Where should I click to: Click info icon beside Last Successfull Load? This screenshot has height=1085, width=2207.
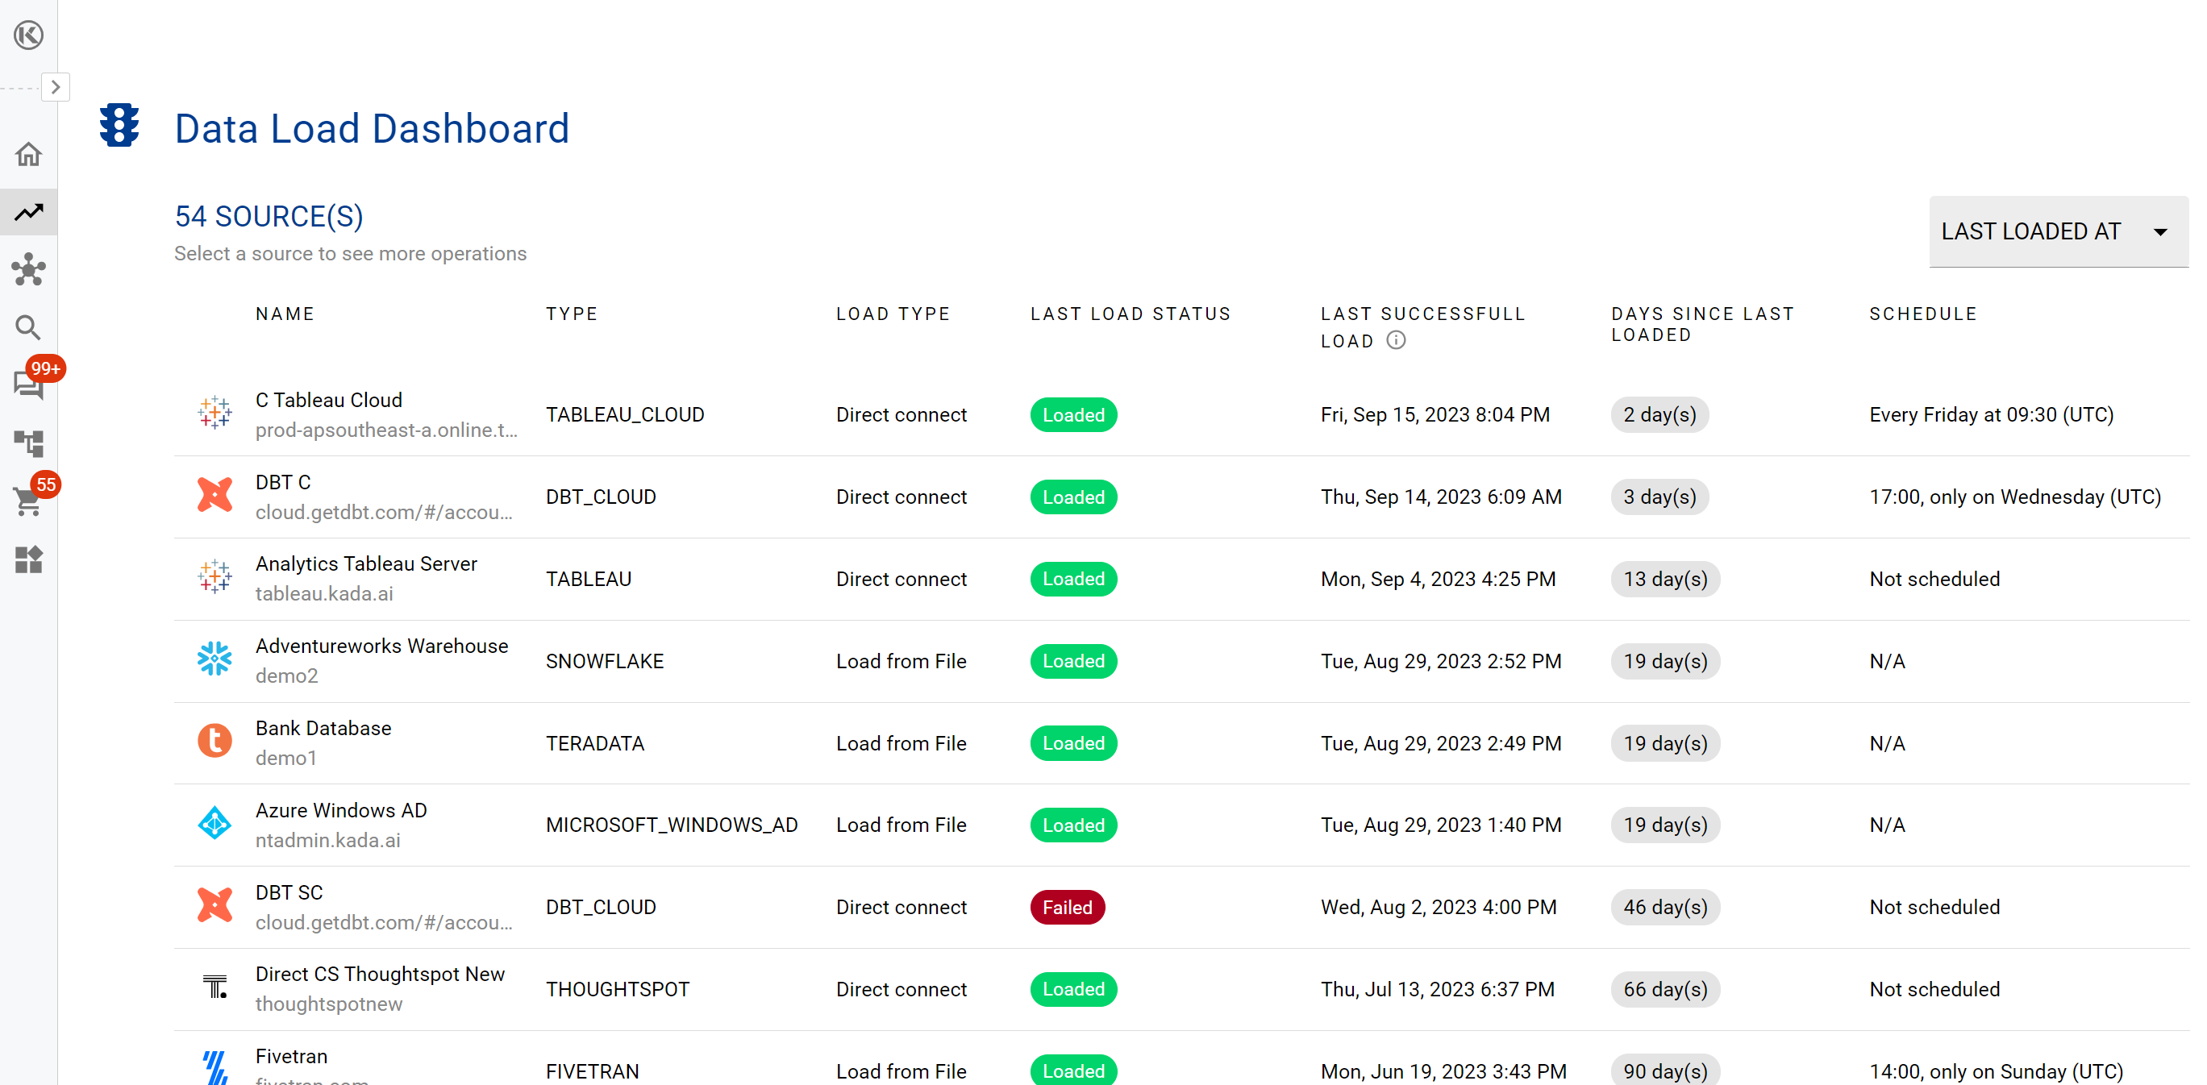coord(1396,340)
